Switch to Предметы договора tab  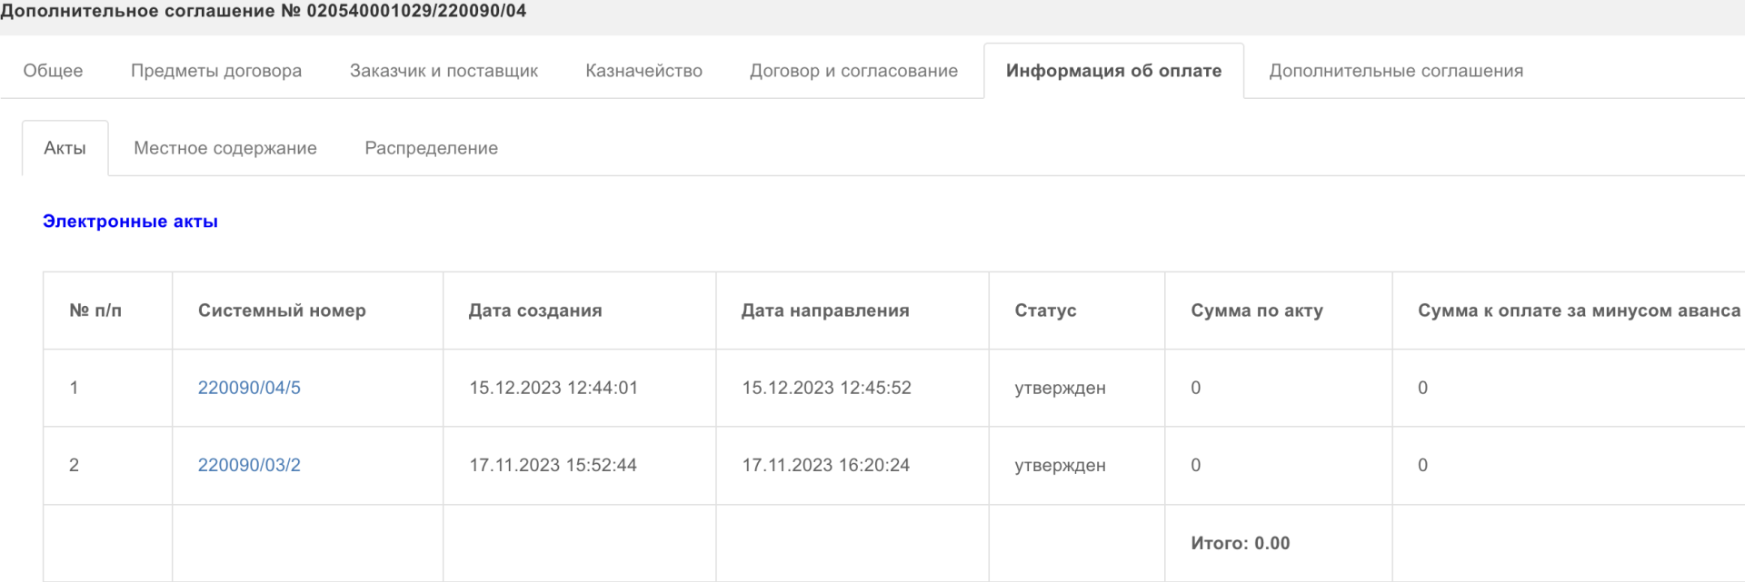point(216,71)
